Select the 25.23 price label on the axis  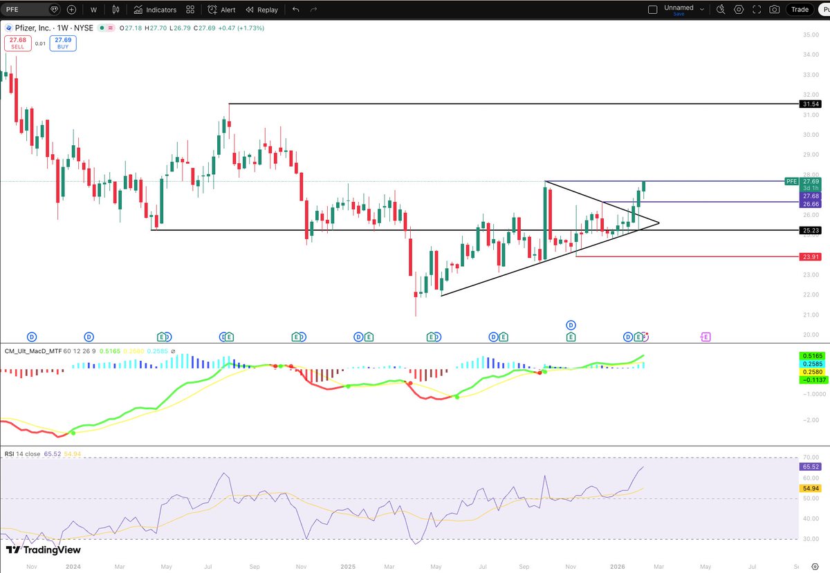pyautogui.click(x=811, y=230)
